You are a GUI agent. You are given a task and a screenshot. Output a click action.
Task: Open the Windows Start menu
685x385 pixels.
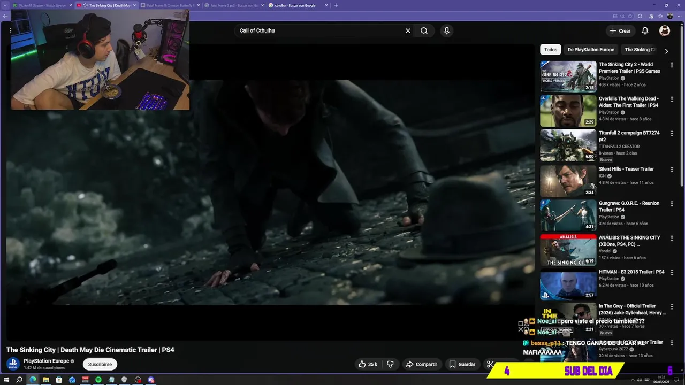pyautogui.click(x=6, y=380)
